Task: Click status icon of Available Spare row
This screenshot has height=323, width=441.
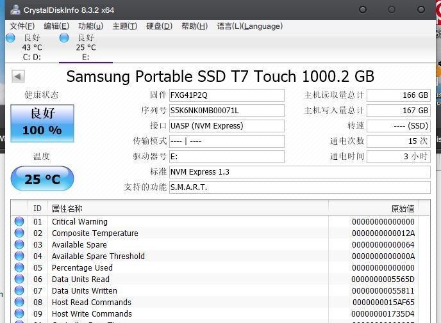Action: click(19, 244)
